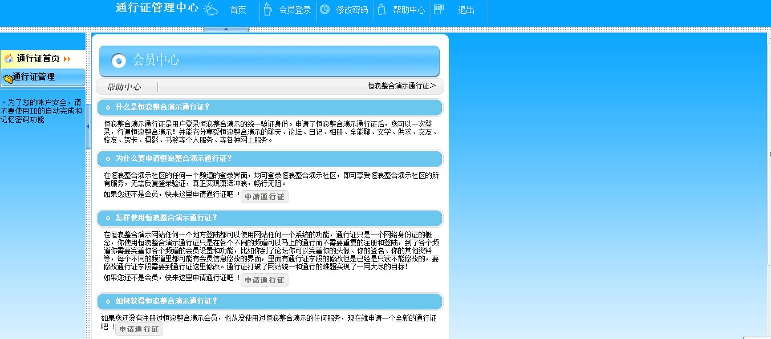Viewport: 771px width, 339px height.
Task: Click 申请通行证 button under 怎样使用 section
Action: 265,280
